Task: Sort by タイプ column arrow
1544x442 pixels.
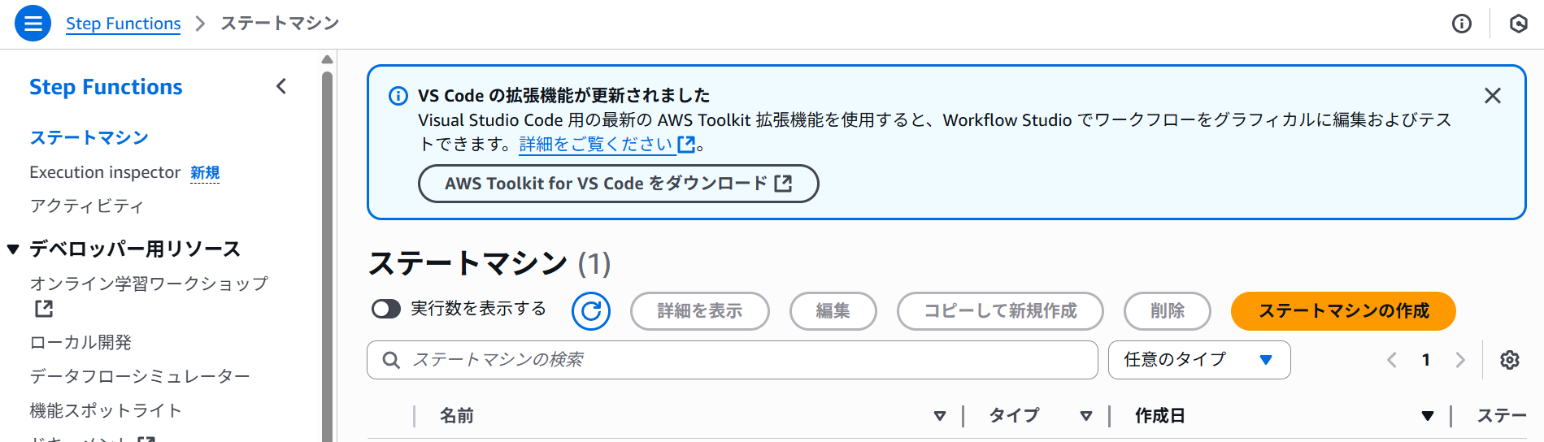Action: click(x=1086, y=416)
